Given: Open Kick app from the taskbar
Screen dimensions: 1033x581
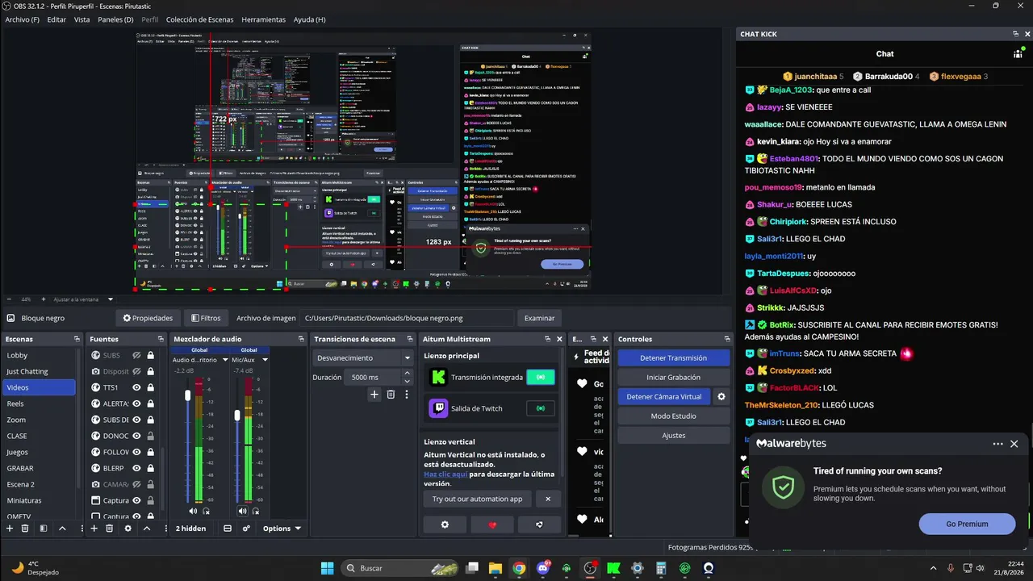Looking at the screenshot, I should 613,568.
